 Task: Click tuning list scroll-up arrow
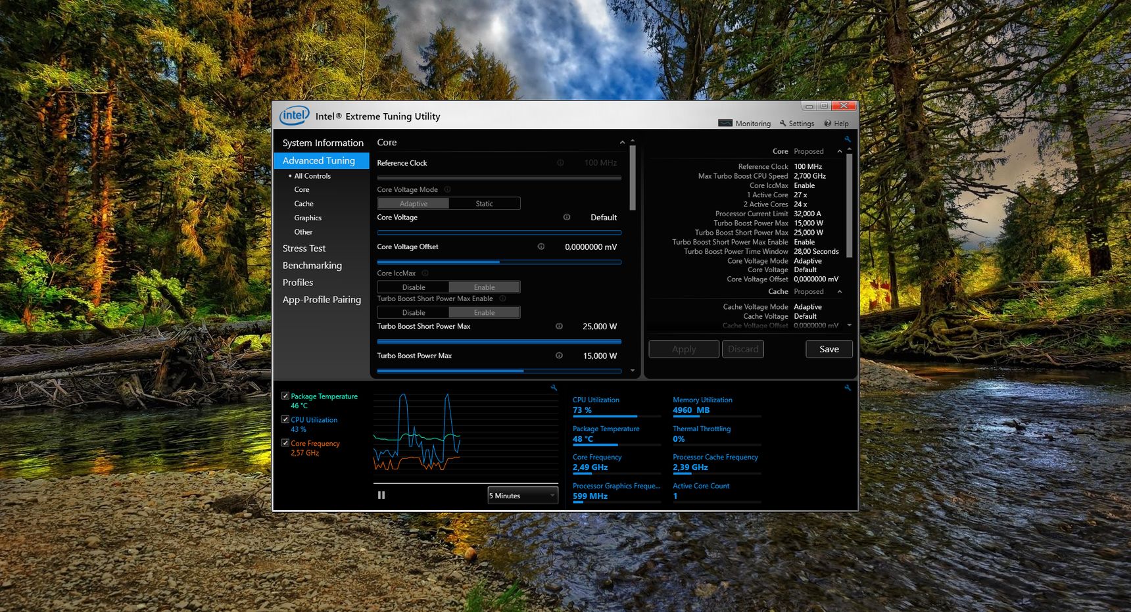point(633,141)
